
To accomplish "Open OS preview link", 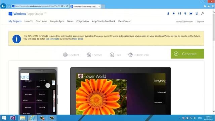I will [83, 21].
